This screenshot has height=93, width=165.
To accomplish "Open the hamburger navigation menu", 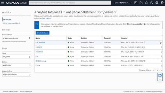I will pyautogui.click(x=3, y=3).
